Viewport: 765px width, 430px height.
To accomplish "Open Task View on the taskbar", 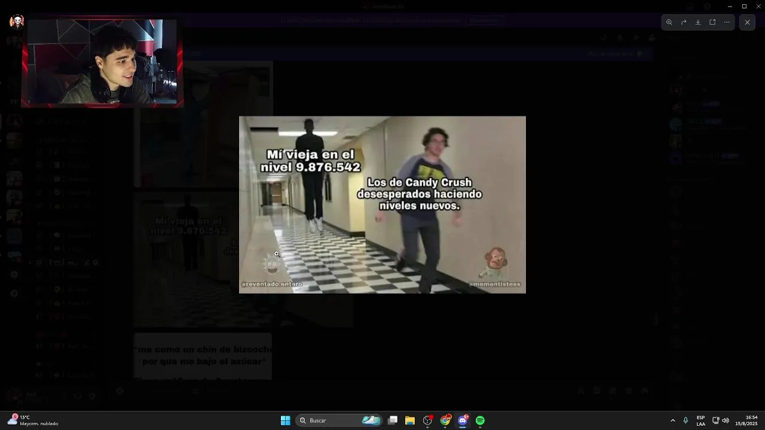I will (393, 420).
